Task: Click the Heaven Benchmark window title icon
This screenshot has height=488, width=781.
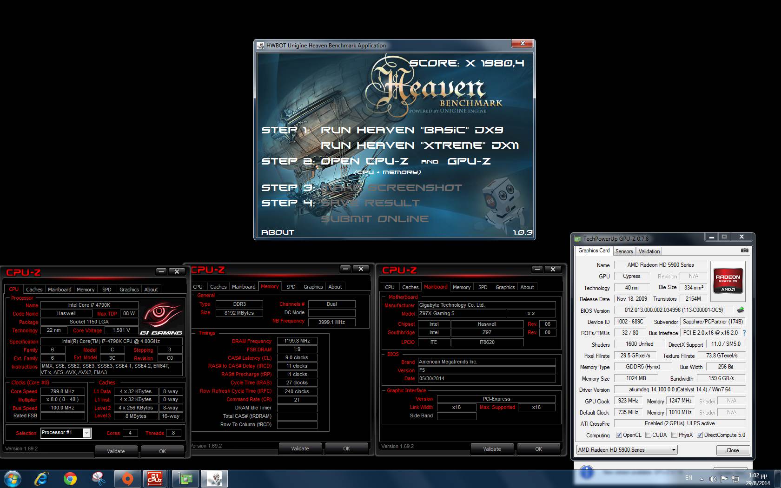Action: click(x=261, y=46)
